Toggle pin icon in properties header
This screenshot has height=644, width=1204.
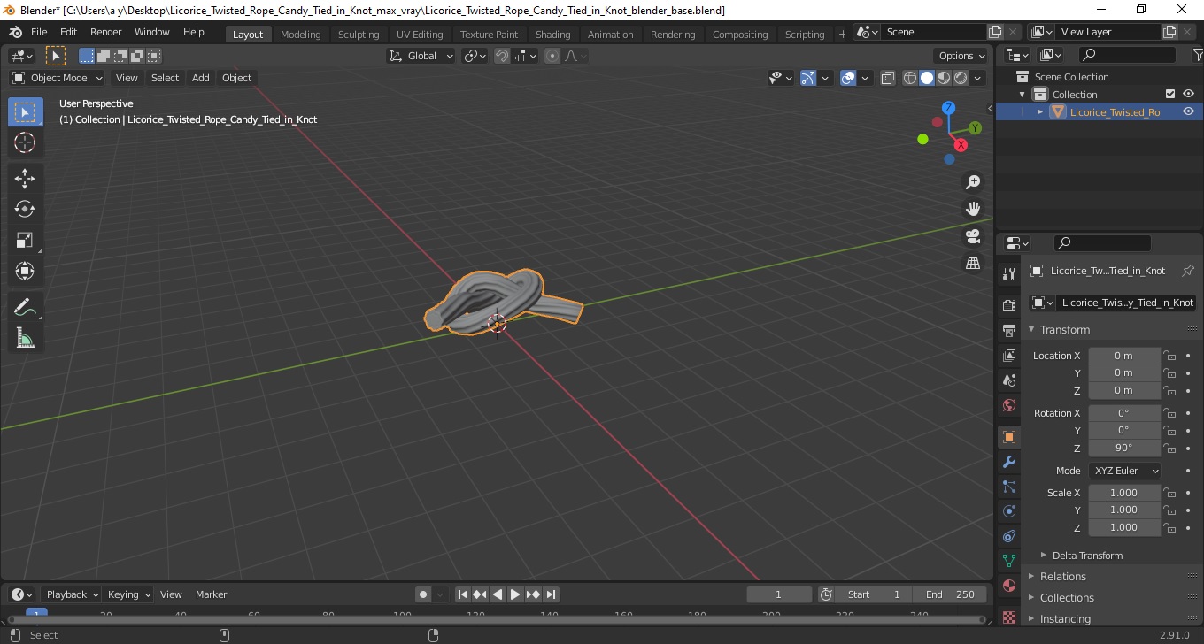pyautogui.click(x=1188, y=271)
